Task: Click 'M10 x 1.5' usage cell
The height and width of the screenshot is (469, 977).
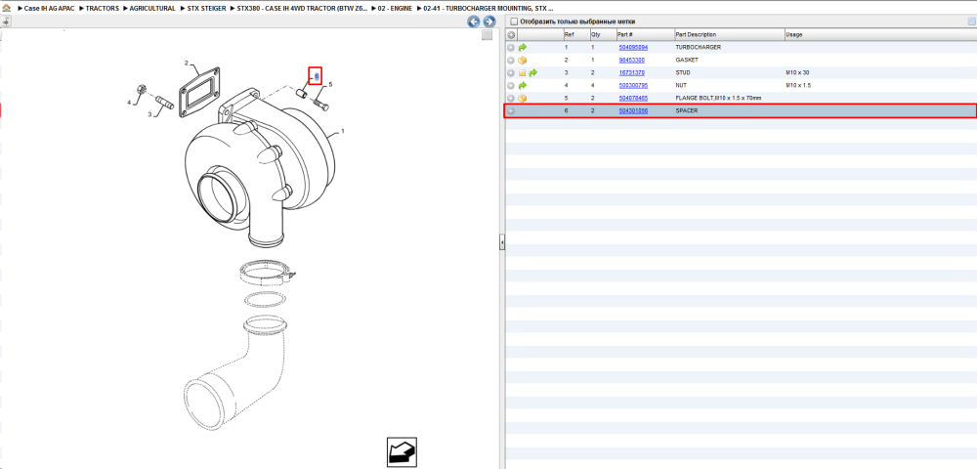Action: pos(799,85)
